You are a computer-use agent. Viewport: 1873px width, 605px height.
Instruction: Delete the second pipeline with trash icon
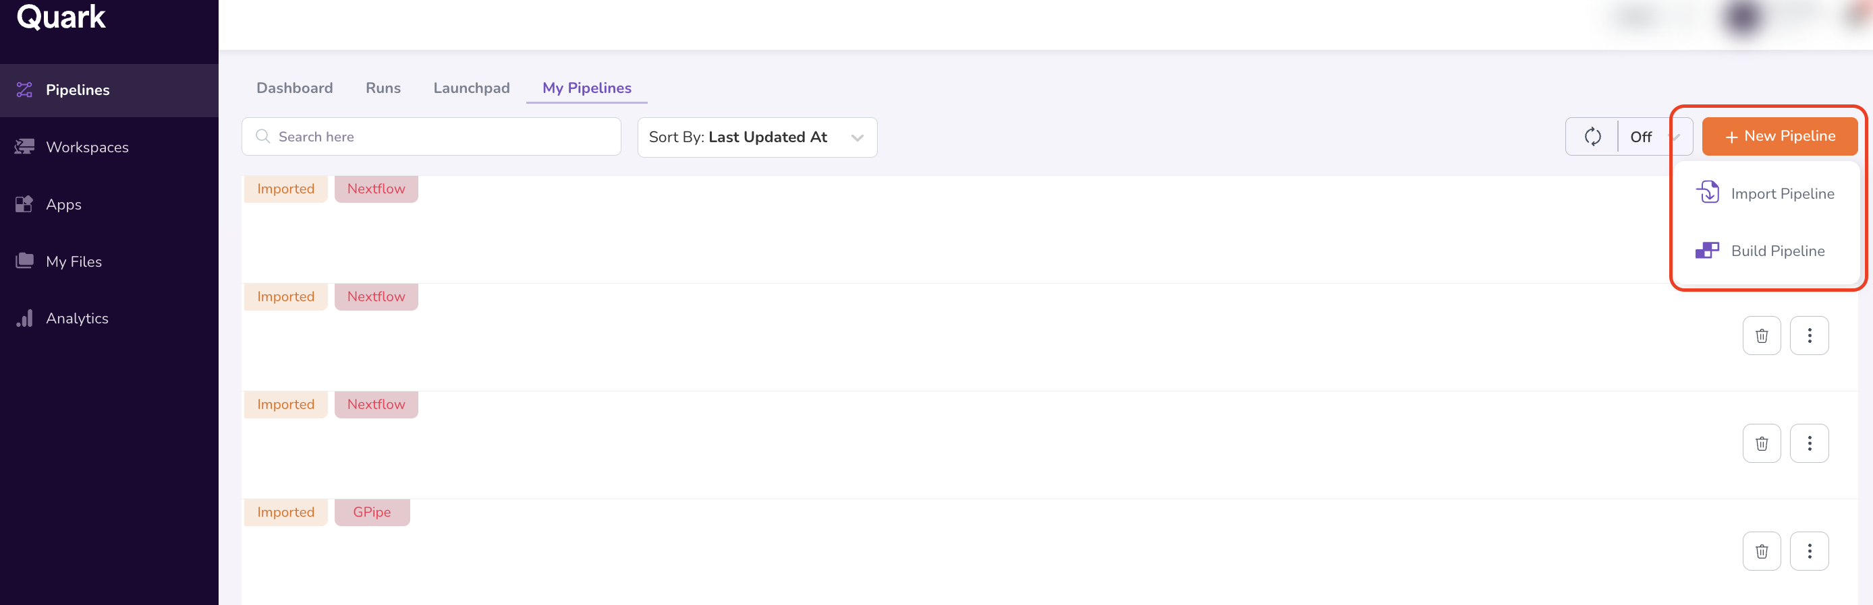pyautogui.click(x=1761, y=336)
